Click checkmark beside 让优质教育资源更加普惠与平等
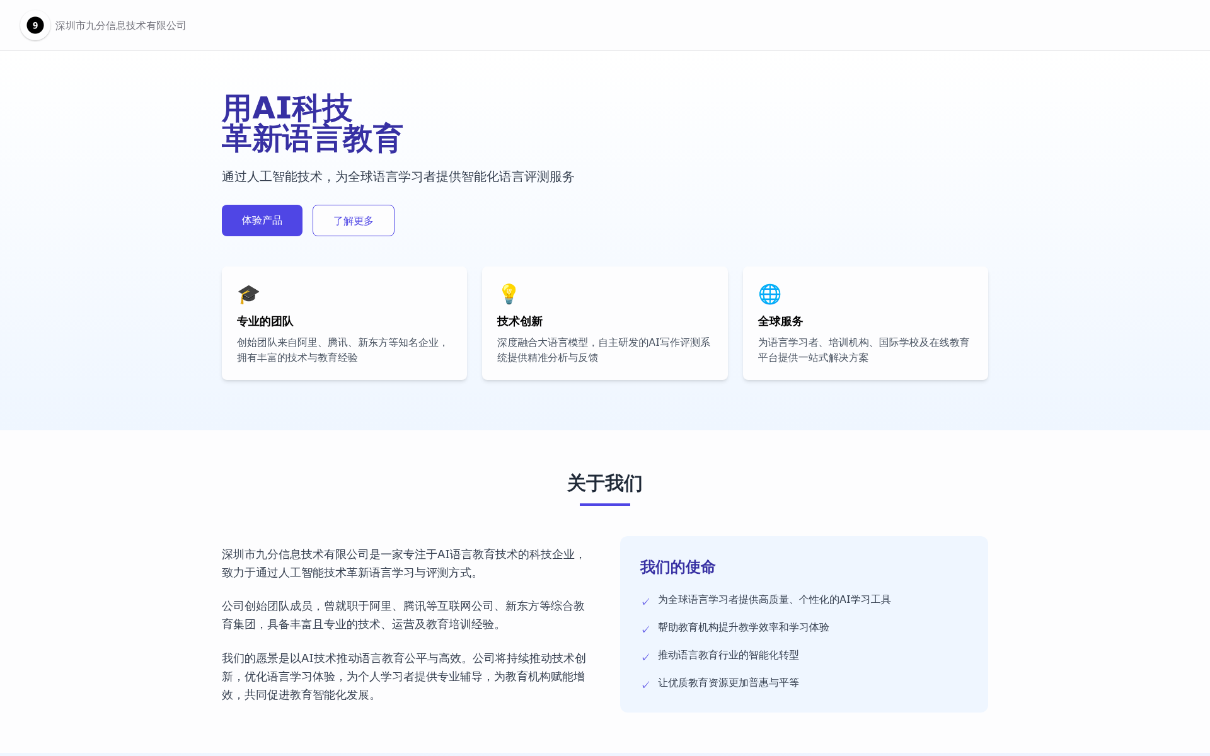Image resolution: width=1210 pixels, height=756 pixels. [x=645, y=684]
